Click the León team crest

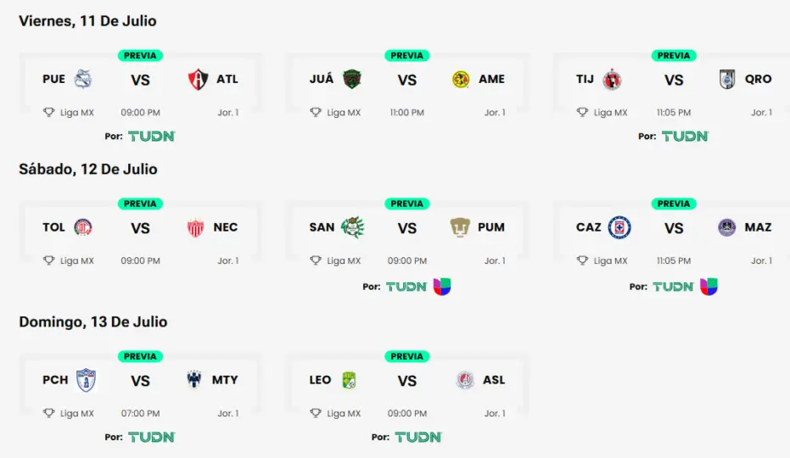(x=349, y=380)
